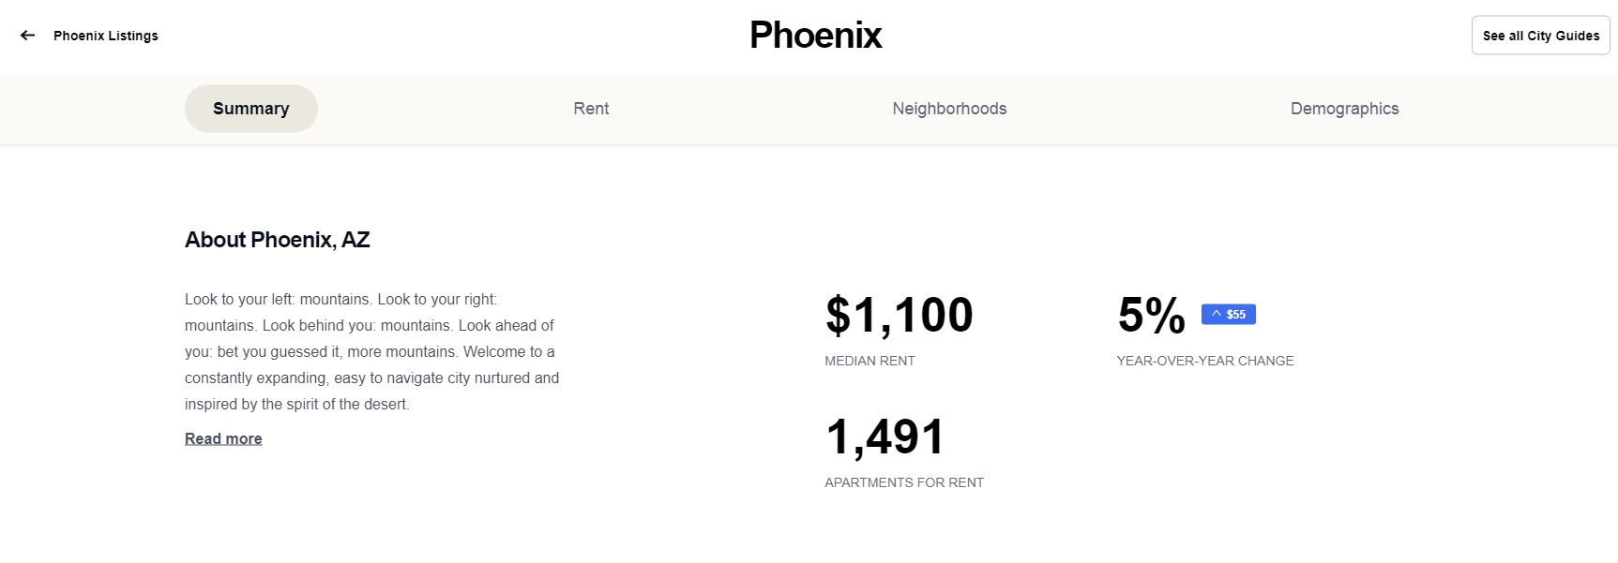Click the Phoenix page title
The image size is (1618, 563).
pos(814,36)
